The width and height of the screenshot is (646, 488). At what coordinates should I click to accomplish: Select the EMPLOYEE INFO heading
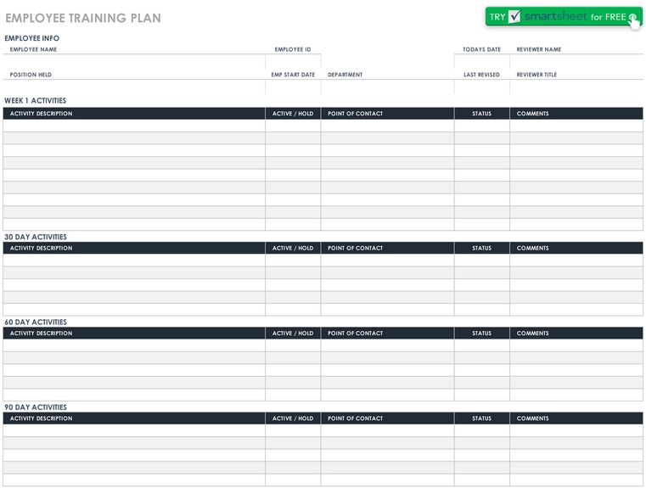(31, 38)
